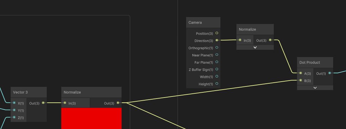
Task: Select the Dot Product node title
Action: coord(310,63)
